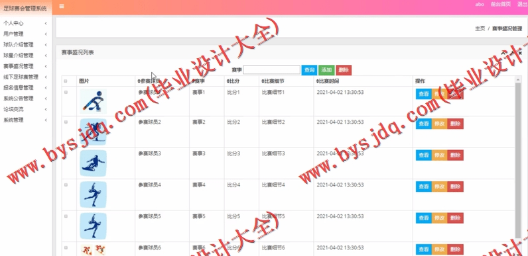Click scrollbar up arrow of the table
The width and height of the screenshot is (528, 256).
(x=518, y=79)
